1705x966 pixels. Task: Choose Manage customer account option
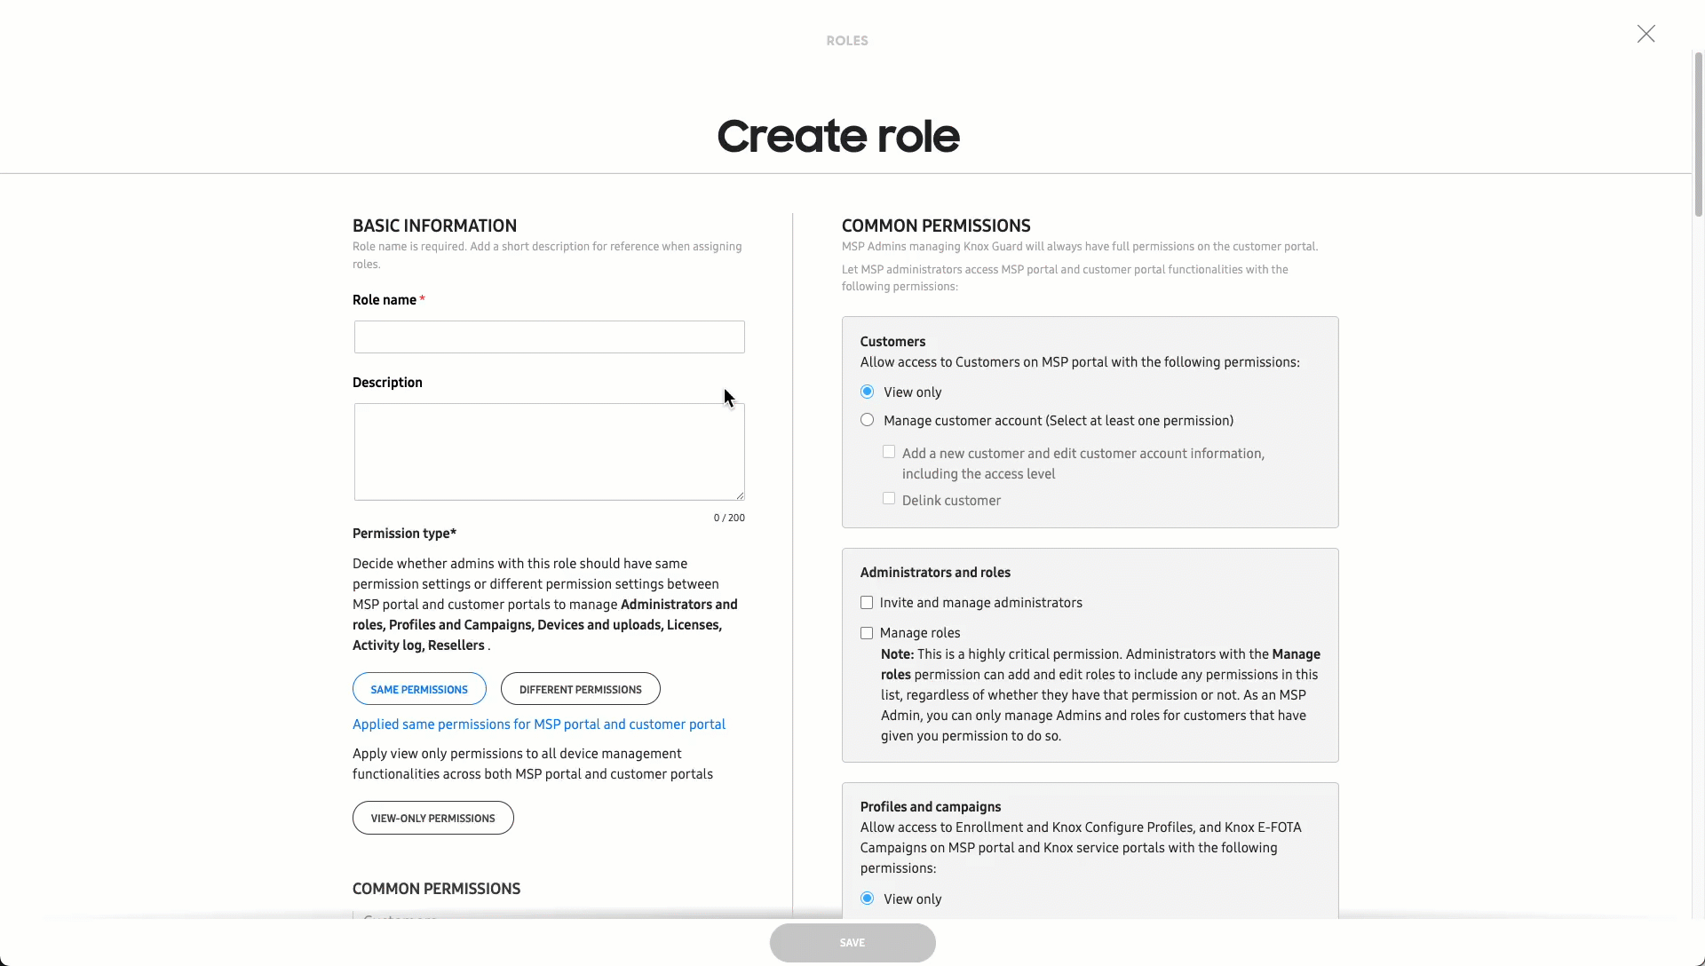click(x=868, y=420)
